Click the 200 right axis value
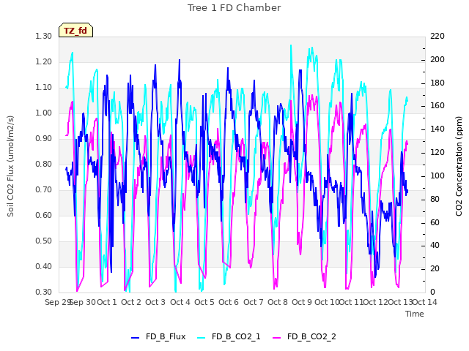This screenshot has width=469, height=351. [437, 60]
